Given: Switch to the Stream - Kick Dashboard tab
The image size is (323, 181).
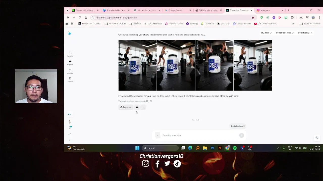Looking at the screenshot, I should point(85,10).
